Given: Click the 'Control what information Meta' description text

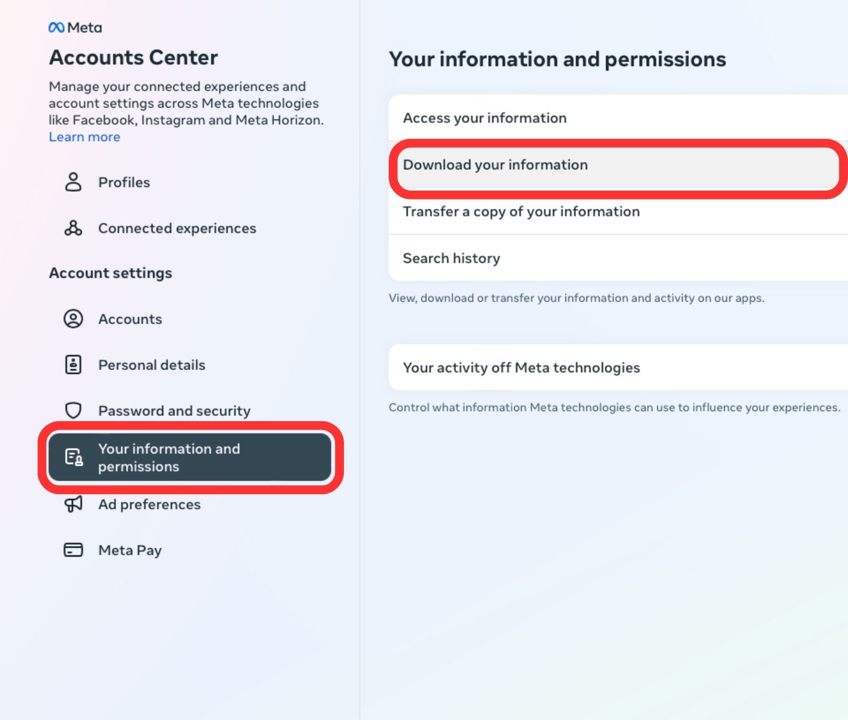Looking at the screenshot, I should pos(614,408).
